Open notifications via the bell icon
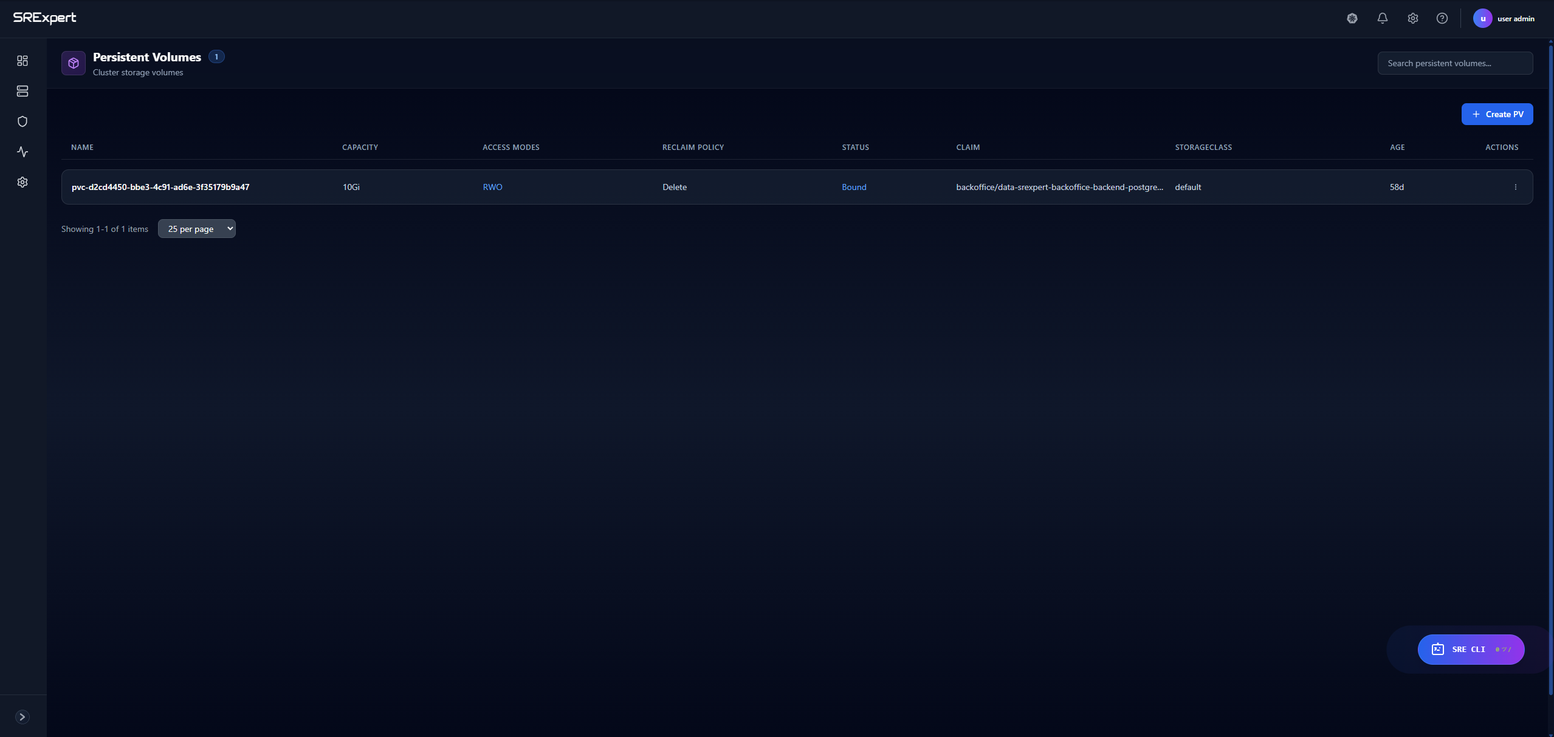 click(x=1382, y=18)
